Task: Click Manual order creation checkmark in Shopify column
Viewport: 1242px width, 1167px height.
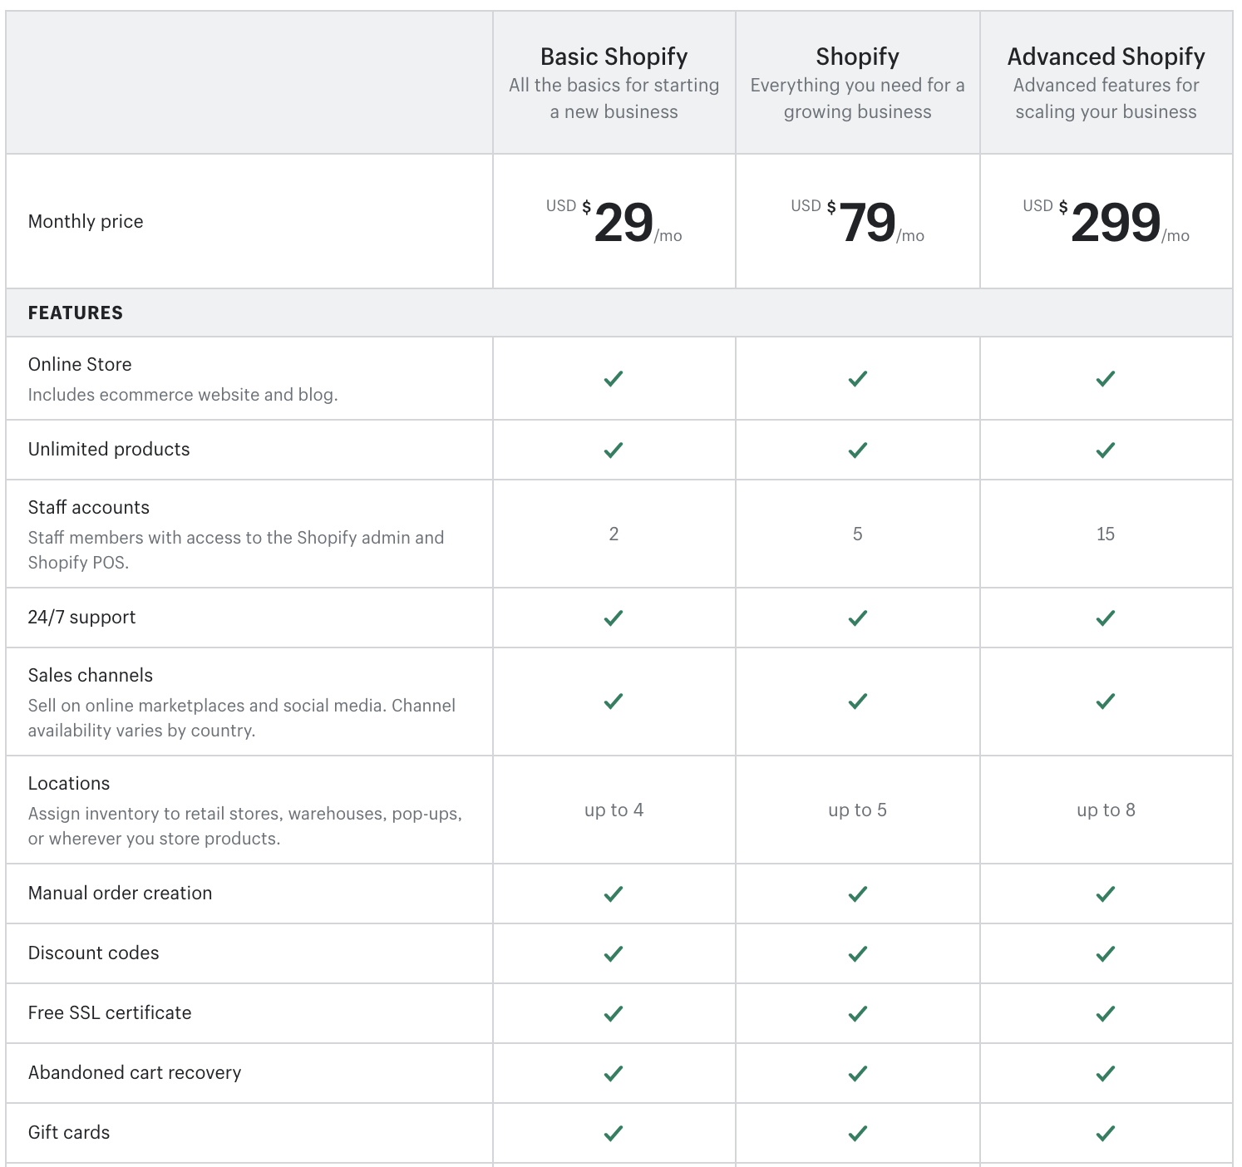Action: tap(857, 894)
